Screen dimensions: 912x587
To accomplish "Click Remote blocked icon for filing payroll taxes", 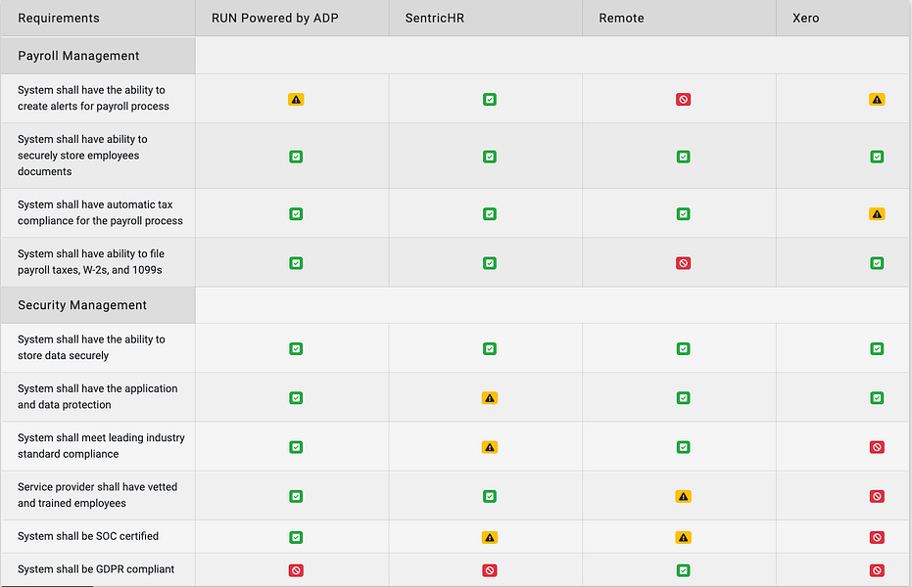I will click(x=684, y=263).
